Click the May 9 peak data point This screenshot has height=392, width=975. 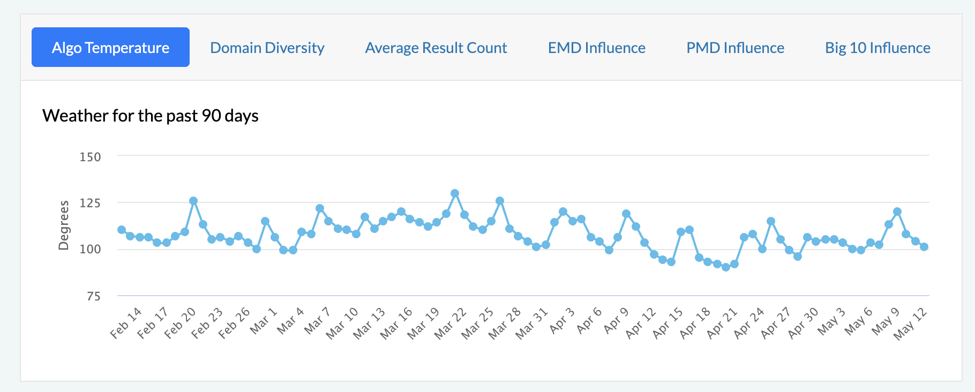tap(897, 212)
